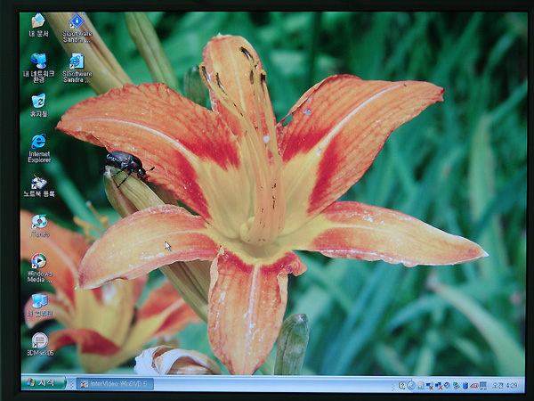Open the 휴지통 recycle bin
This screenshot has width=534, height=401.
pyautogui.click(x=39, y=105)
